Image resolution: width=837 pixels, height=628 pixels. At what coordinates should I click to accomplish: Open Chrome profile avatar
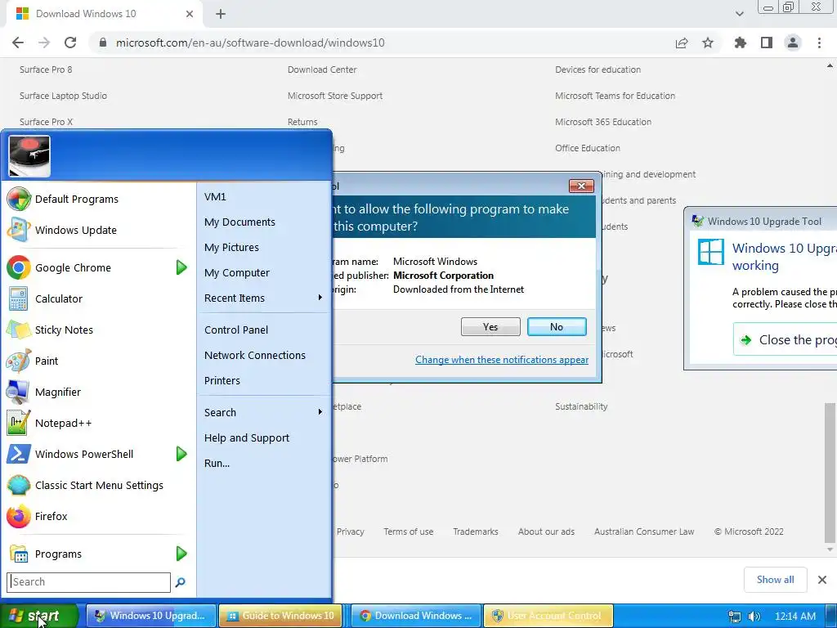click(793, 43)
